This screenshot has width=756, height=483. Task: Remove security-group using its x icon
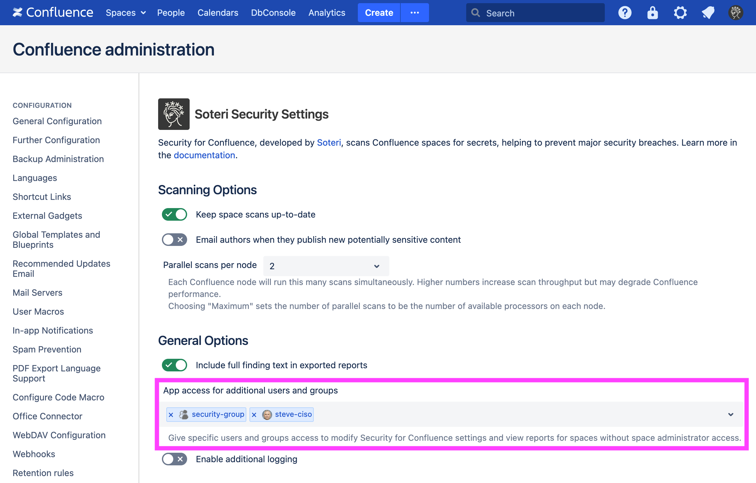[x=171, y=415]
